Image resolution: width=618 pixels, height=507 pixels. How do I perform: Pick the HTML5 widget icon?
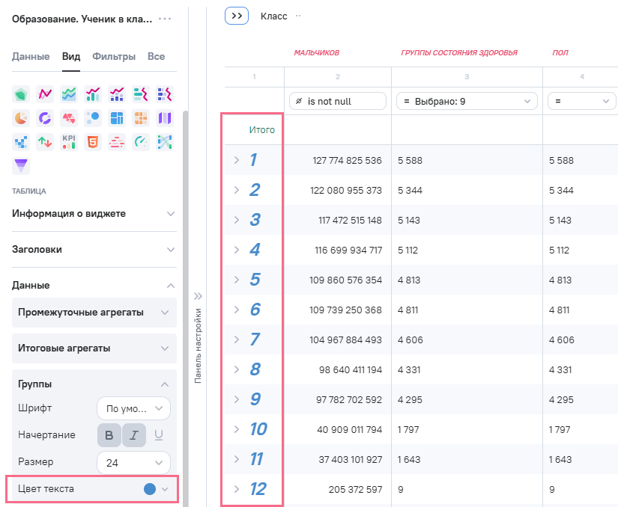click(93, 141)
